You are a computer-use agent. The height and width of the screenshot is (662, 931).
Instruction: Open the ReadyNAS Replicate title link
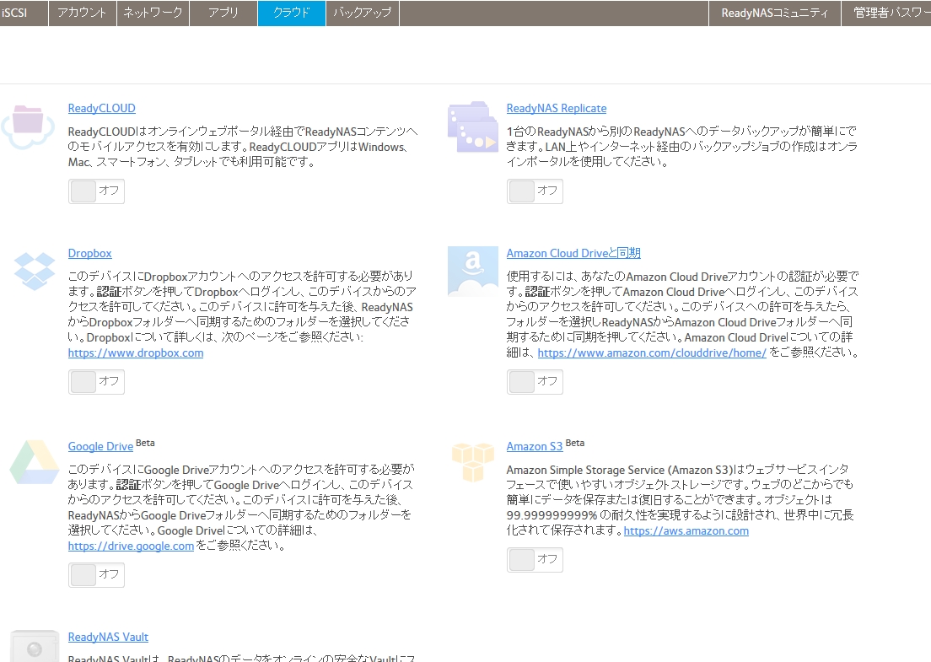pos(557,108)
